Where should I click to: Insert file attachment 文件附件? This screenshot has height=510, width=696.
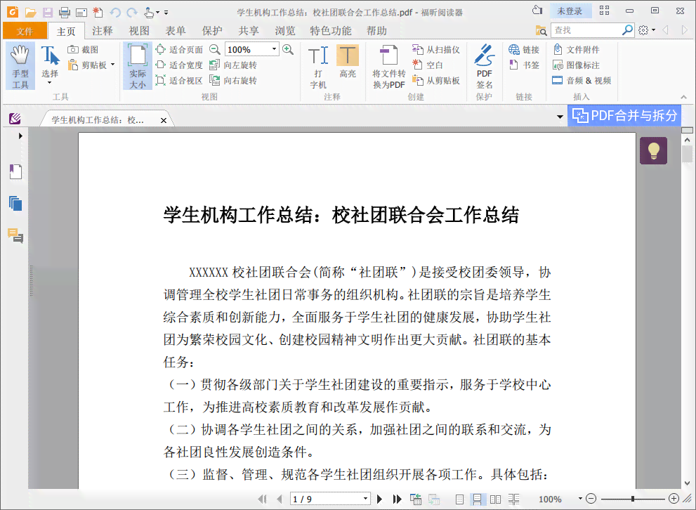[x=576, y=50]
